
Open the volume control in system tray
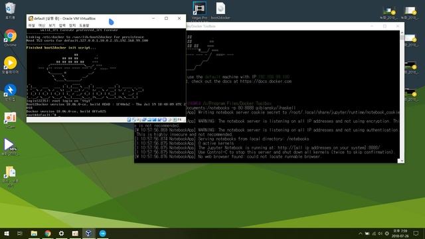click(x=381, y=233)
